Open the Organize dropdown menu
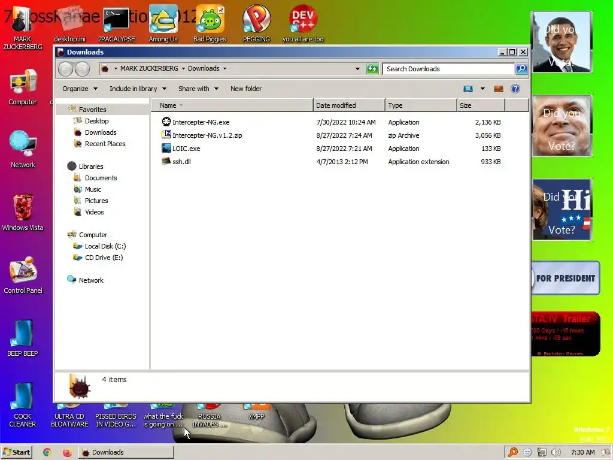This screenshot has height=460, width=613. pos(80,89)
